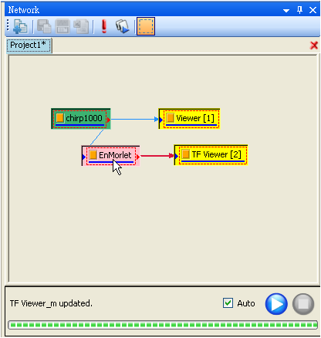Image resolution: width=321 pixels, height=338 pixels.
Task: Click the grayed-out copy project icon
Action: coord(44,26)
